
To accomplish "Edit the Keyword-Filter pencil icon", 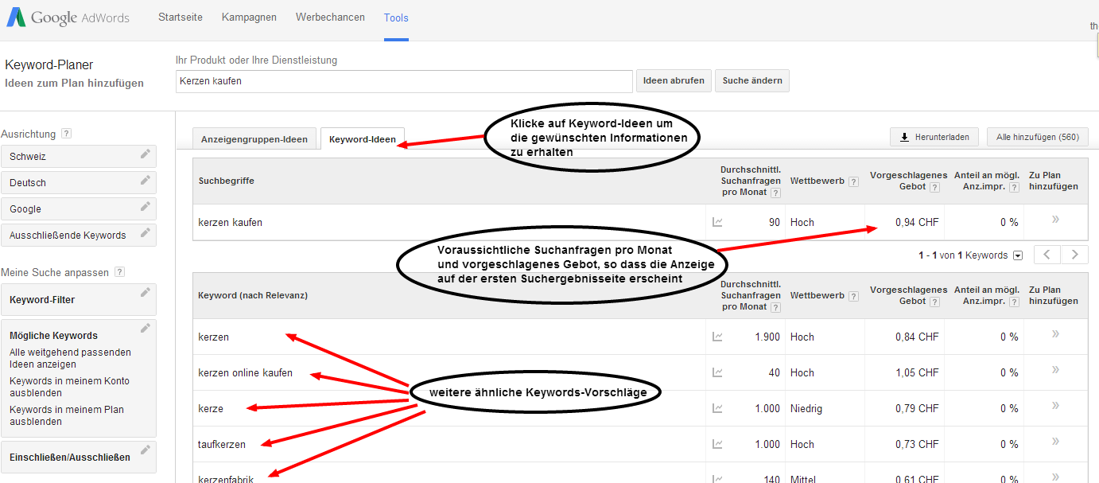I will [x=145, y=293].
